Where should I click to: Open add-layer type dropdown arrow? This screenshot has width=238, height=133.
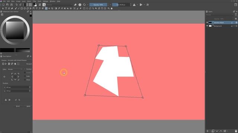click(x=210, y=131)
